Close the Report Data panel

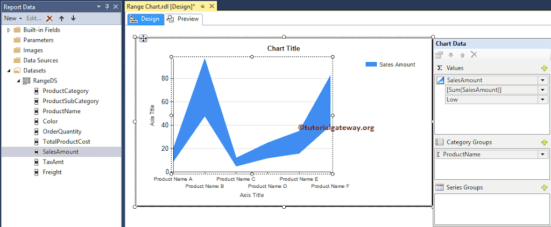pos(116,6)
